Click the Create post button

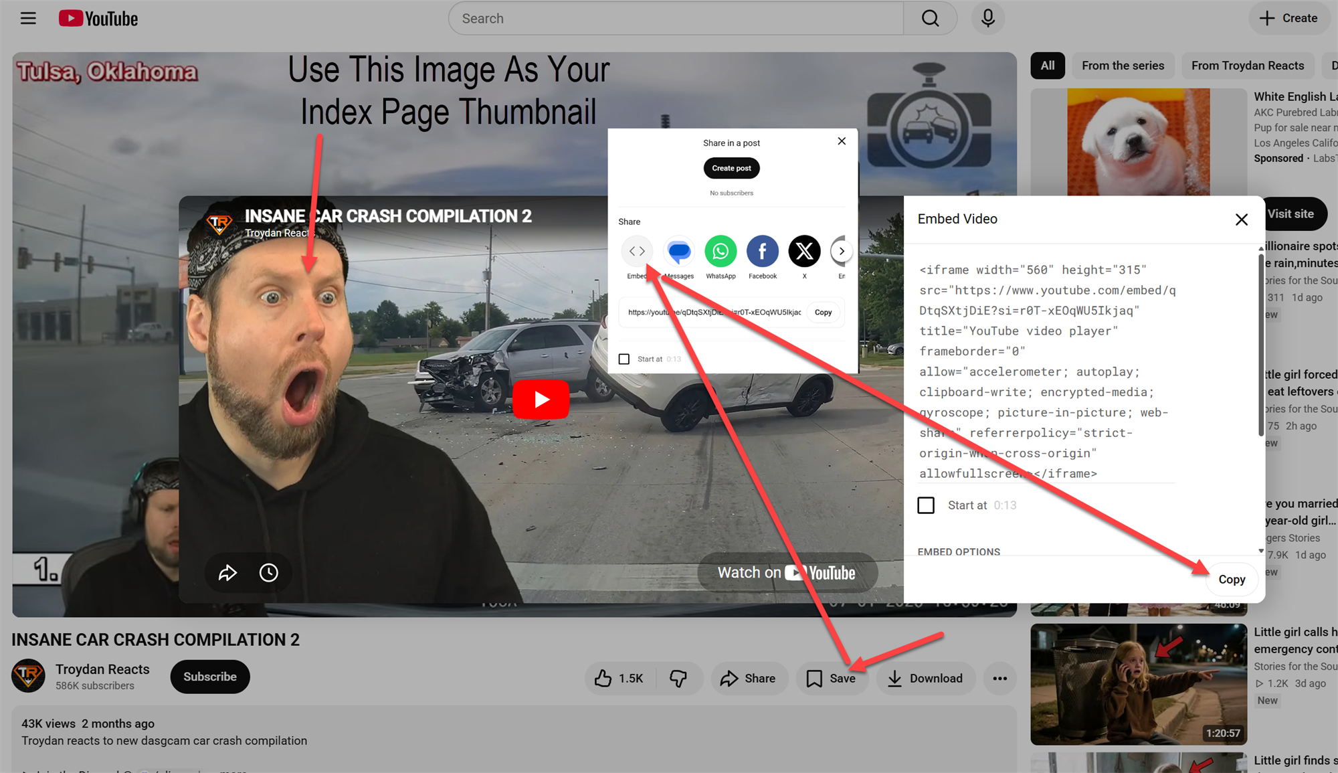pos(731,168)
